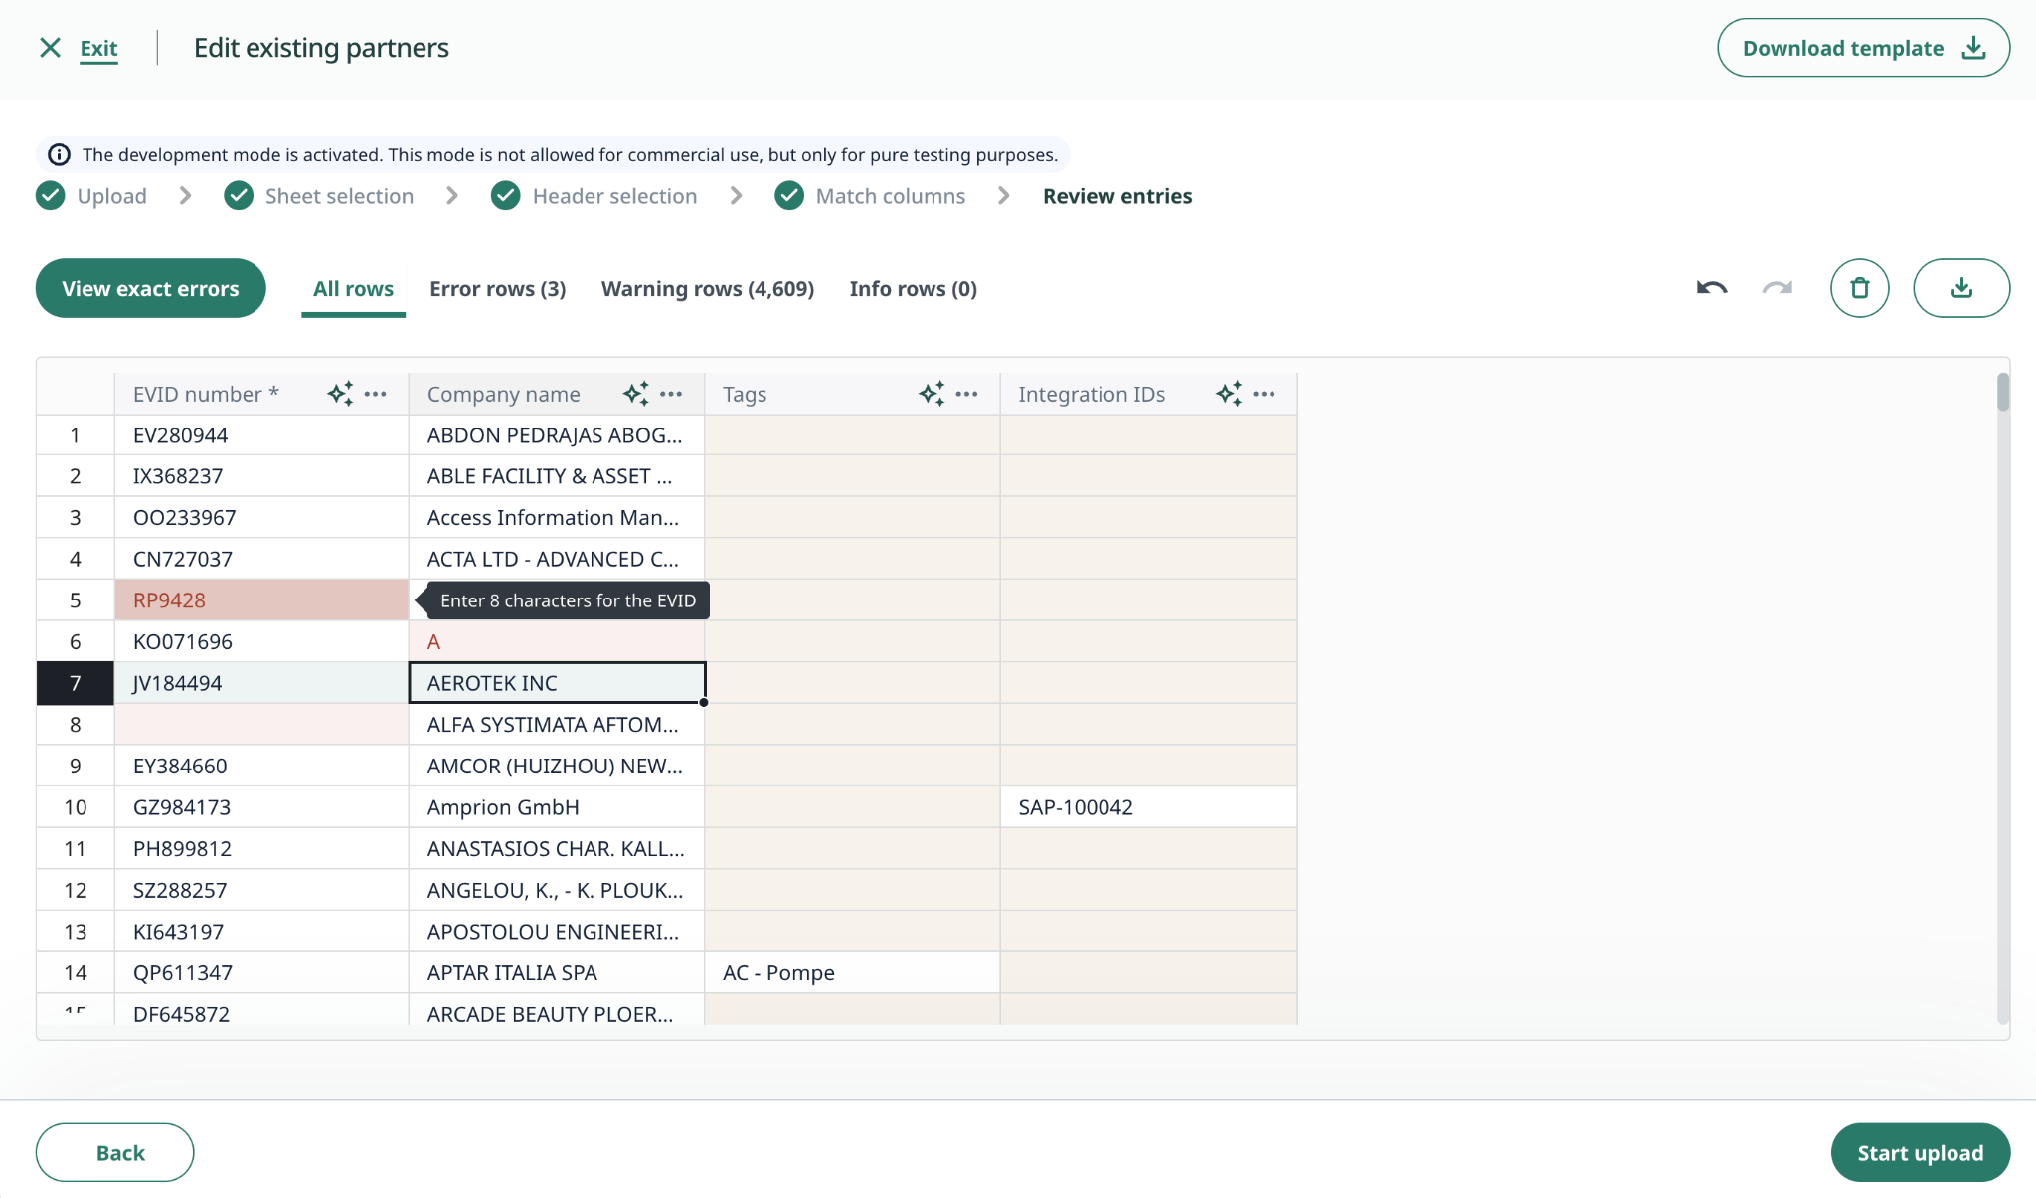The image size is (2036, 1198).
Task: Click the Amprion GmbH company cell
Action: [557, 807]
